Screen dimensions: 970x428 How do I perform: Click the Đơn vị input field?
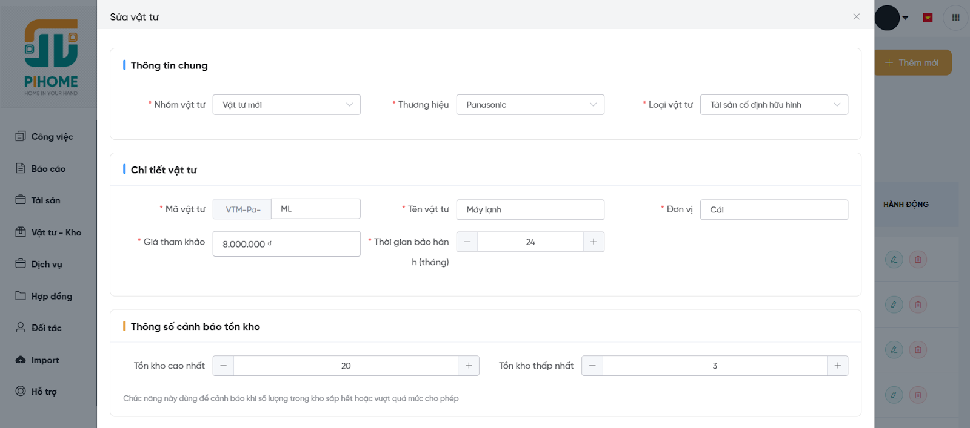coord(774,209)
